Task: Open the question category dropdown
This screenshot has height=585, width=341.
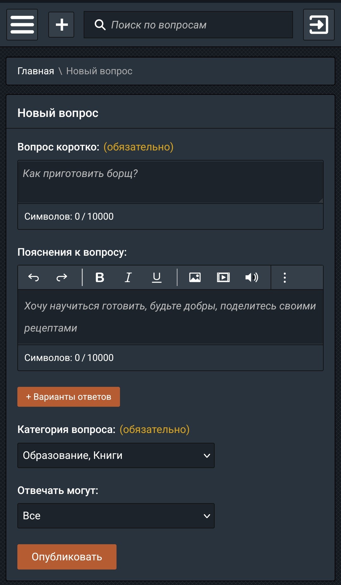Action: (116, 455)
